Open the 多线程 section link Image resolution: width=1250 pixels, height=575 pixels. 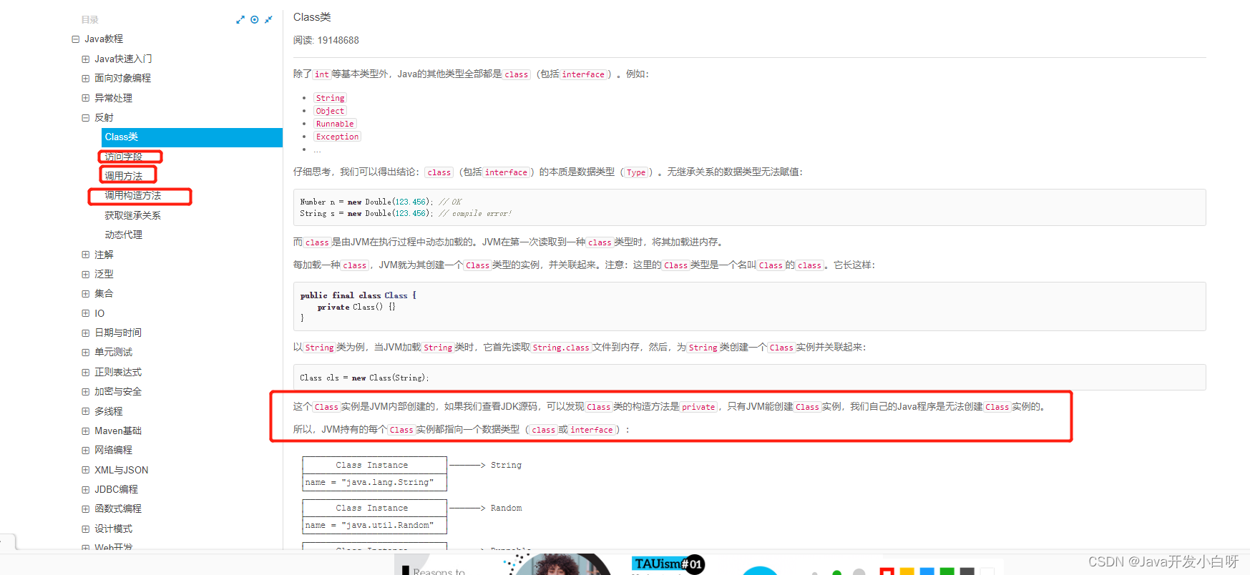(x=109, y=411)
